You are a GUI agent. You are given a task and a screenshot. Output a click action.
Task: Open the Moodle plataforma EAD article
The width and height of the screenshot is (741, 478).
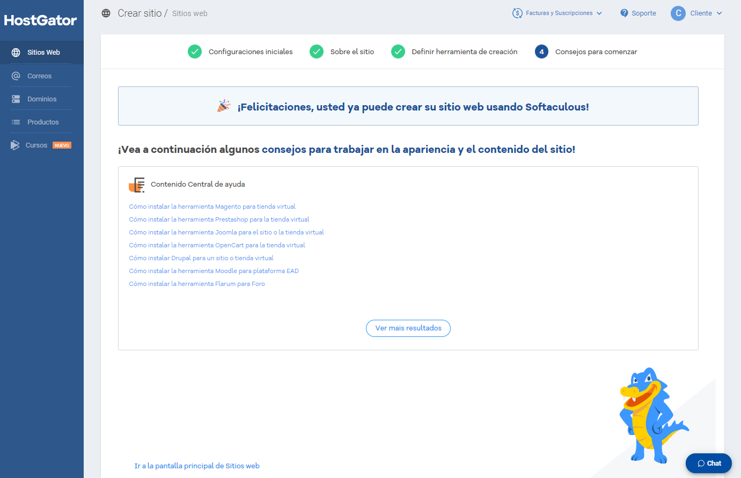(x=214, y=271)
